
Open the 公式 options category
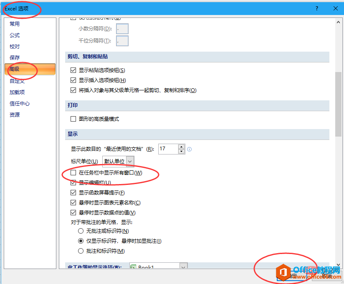pos(15,35)
